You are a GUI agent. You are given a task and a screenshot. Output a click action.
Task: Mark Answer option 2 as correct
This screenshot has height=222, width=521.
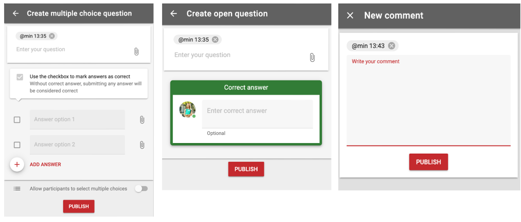click(17, 145)
